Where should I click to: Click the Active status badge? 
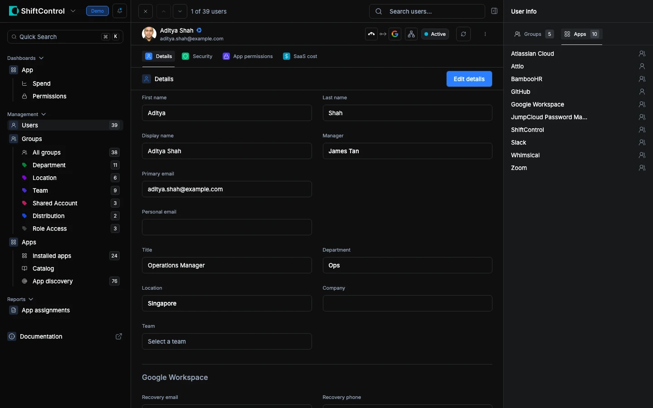coord(435,34)
